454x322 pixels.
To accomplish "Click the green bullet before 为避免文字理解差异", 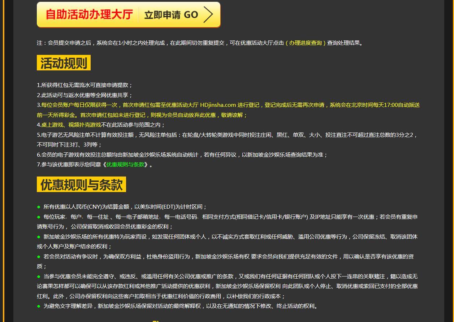I will point(39,306).
